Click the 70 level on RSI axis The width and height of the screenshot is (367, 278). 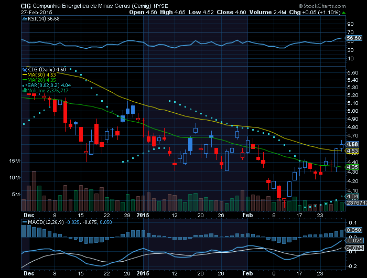350,33
